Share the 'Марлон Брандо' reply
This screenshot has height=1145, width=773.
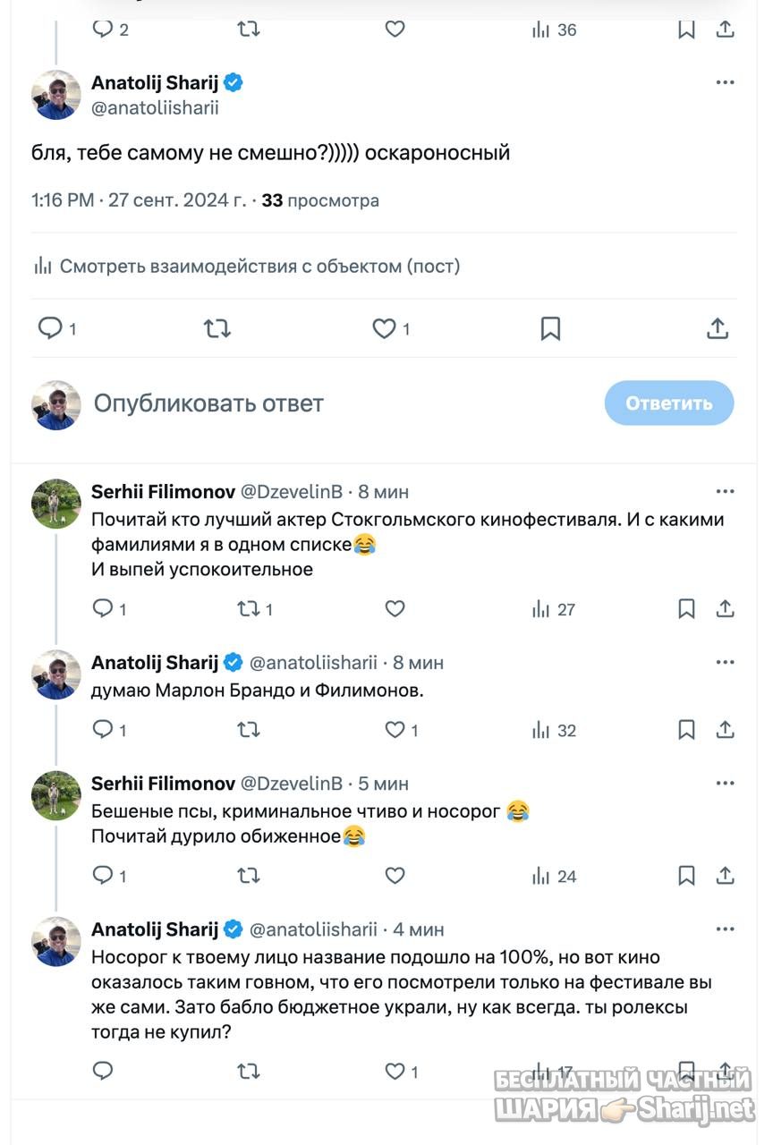click(x=725, y=730)
